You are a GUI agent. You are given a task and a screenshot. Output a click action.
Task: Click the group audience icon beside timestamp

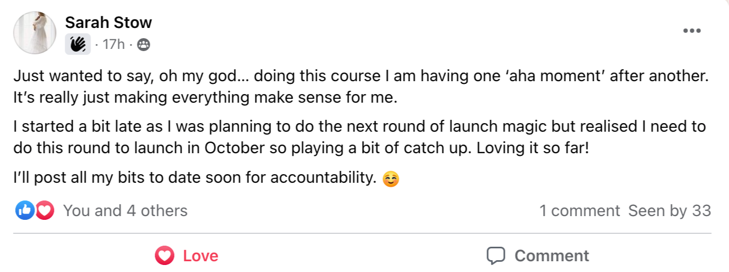[x=143, y=45]
